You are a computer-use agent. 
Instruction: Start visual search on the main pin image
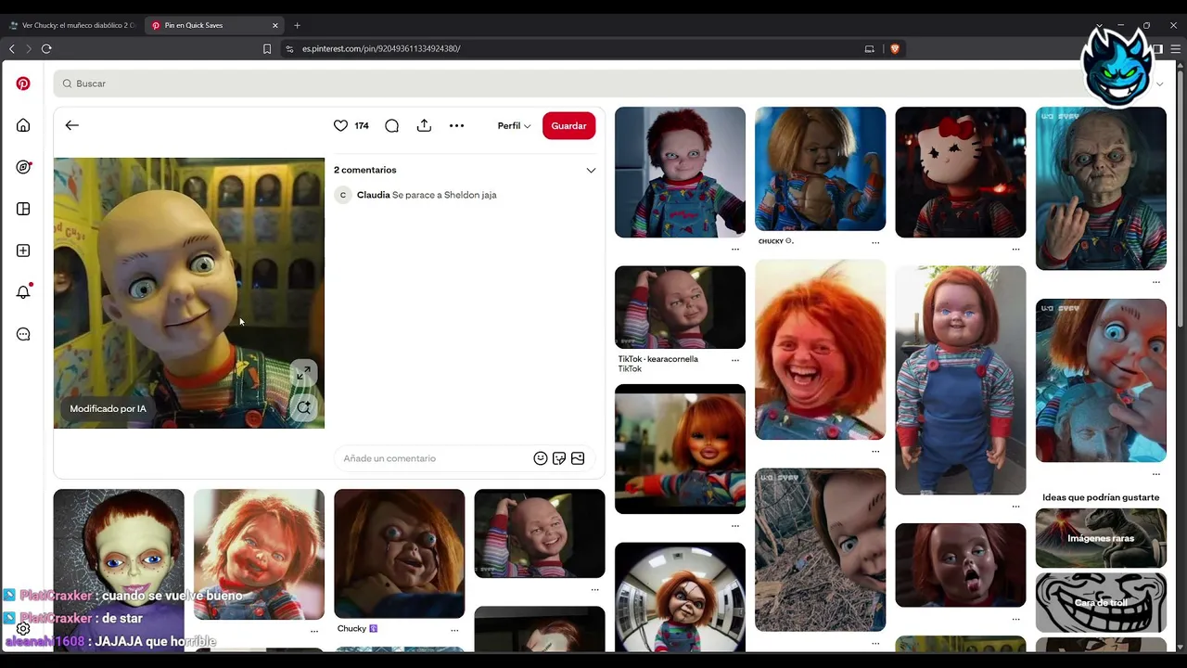303,407
